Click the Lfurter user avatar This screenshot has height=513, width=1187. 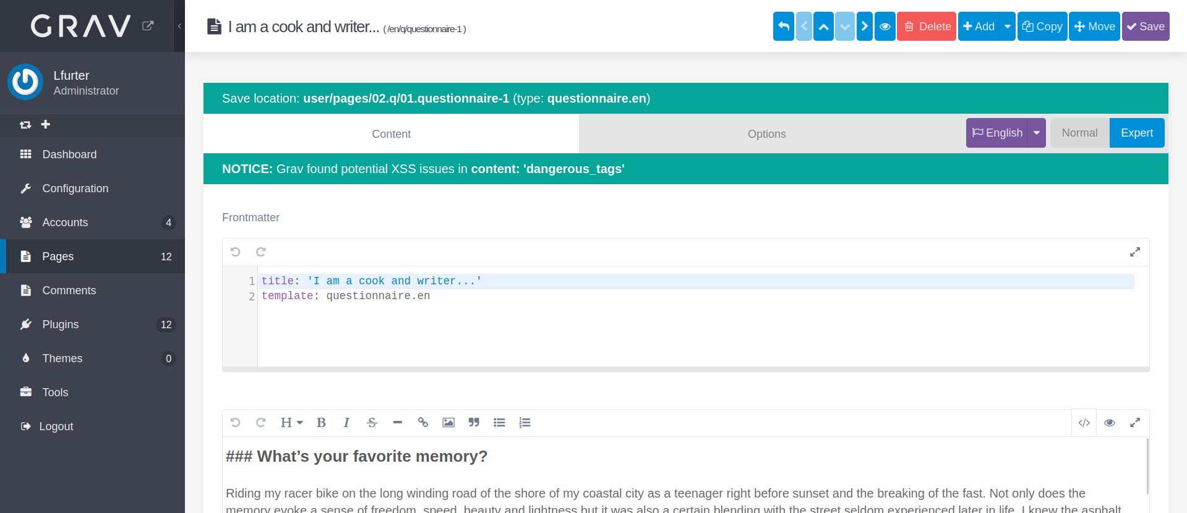(x=25, y=82)
